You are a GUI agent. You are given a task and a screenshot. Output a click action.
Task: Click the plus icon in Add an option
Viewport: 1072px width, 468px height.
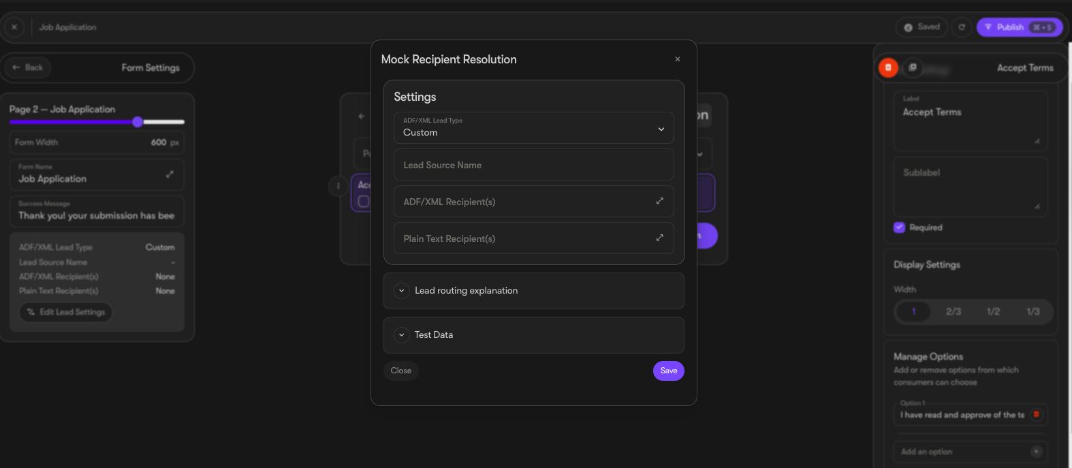[1036, 451]
